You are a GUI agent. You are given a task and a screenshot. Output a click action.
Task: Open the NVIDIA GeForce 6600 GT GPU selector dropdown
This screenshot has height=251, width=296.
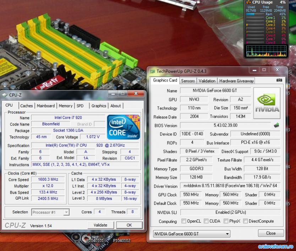point(192,234)
